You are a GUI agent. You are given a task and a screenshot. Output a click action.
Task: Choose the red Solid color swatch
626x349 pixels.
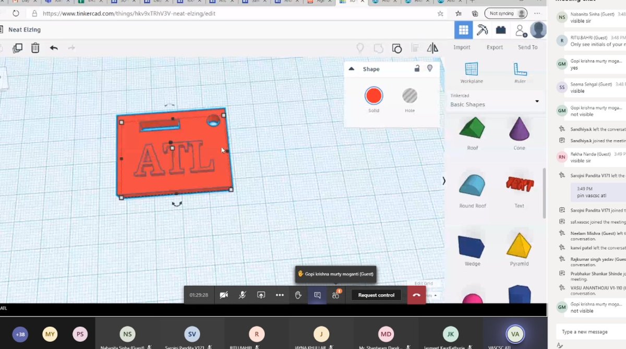click(374, 96)
